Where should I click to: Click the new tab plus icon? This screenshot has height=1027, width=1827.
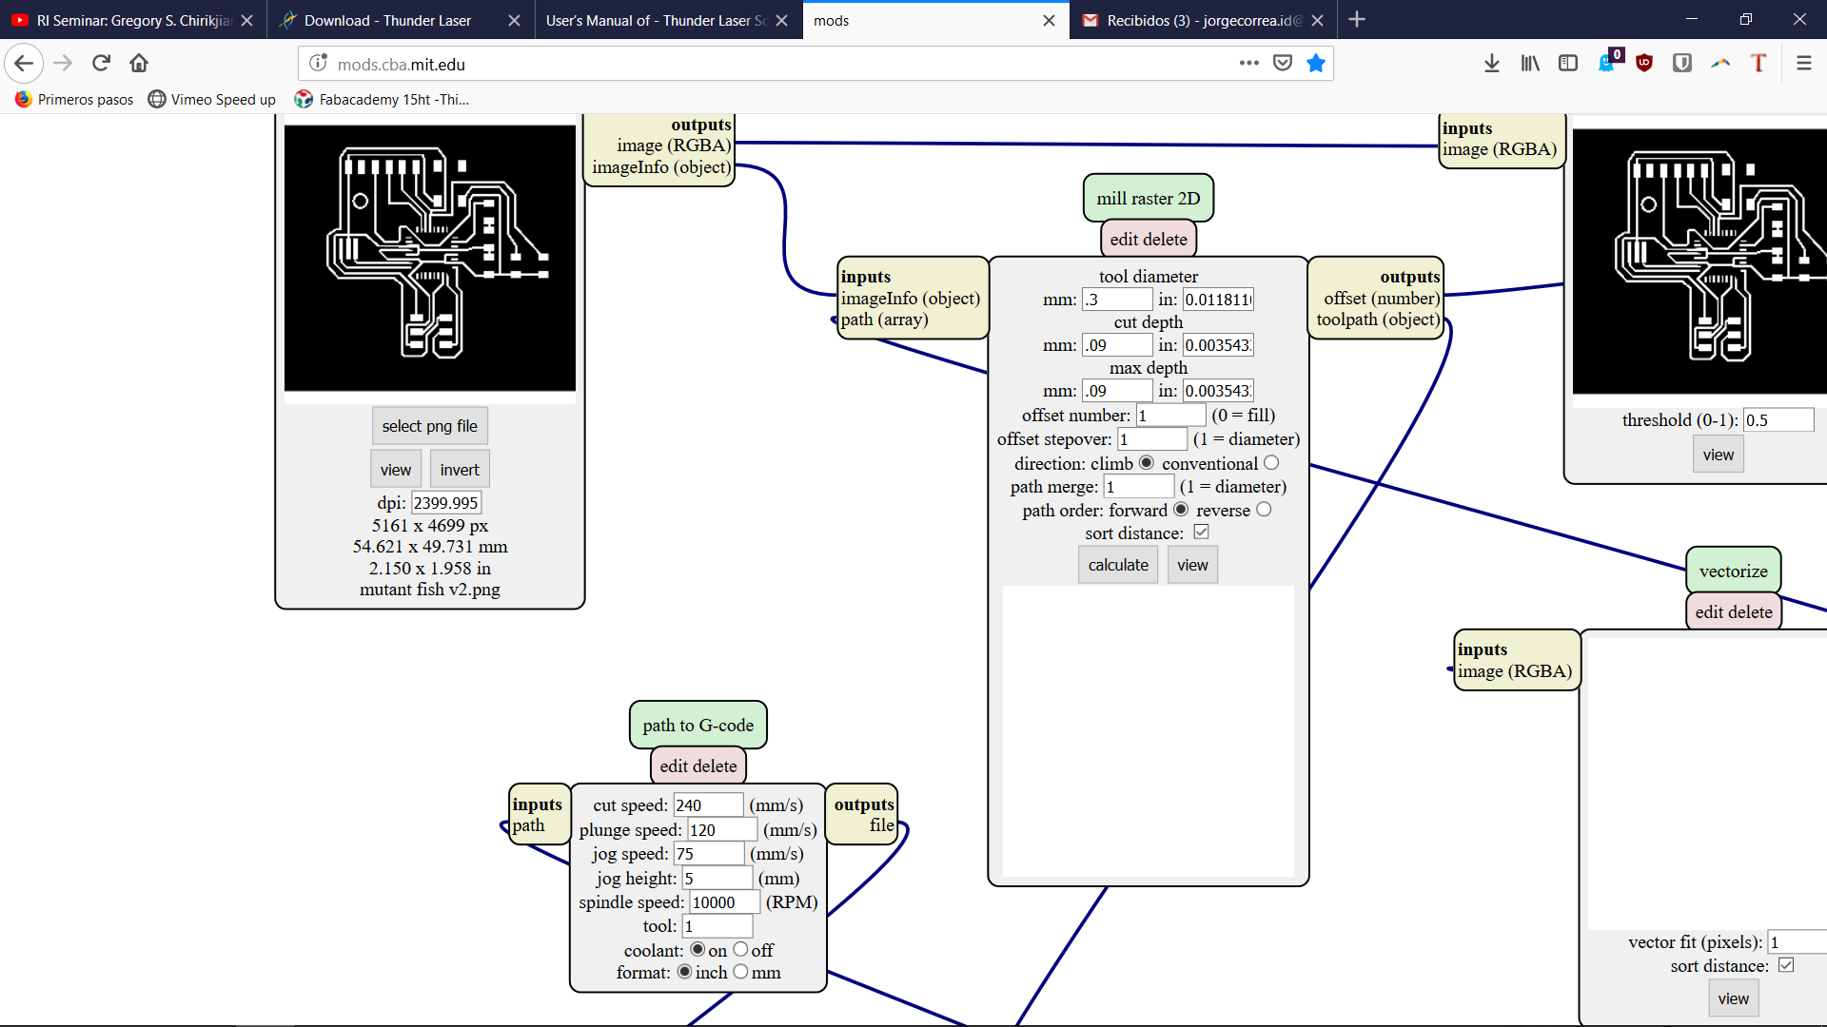pos(1357,20)
